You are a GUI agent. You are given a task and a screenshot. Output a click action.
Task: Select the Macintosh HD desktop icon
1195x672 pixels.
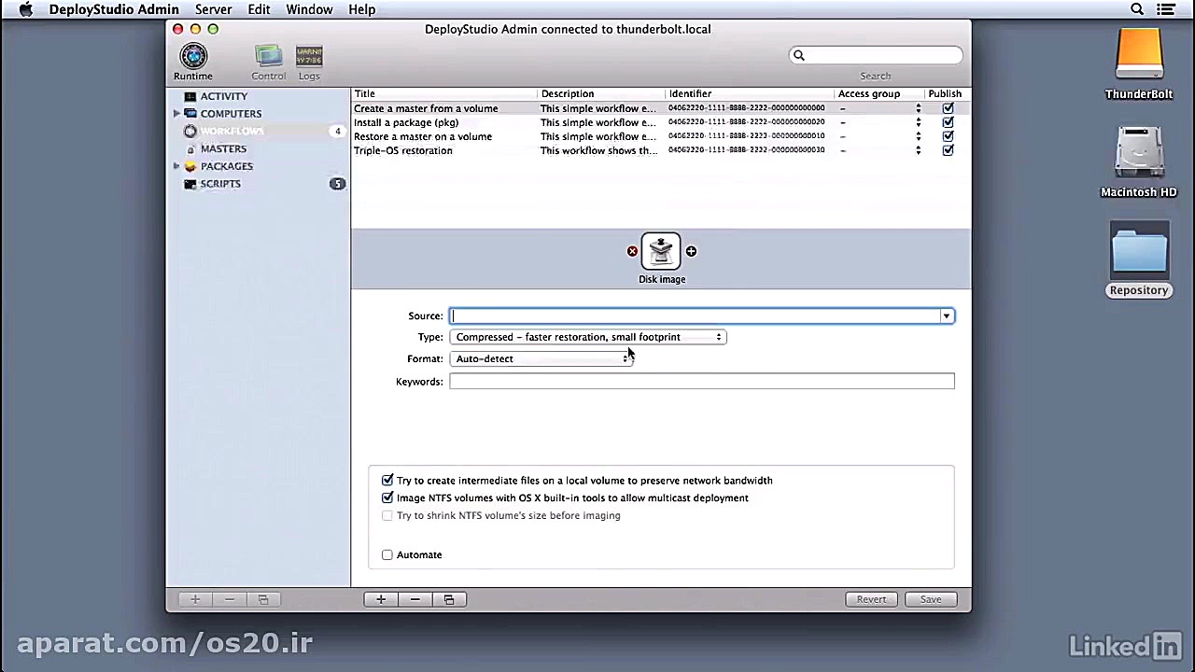1139,161
